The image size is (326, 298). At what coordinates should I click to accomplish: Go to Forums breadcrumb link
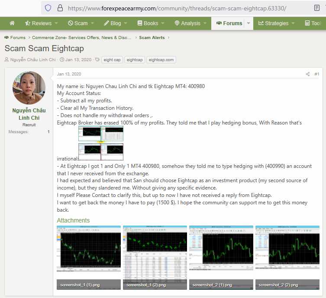click(18, 37)
